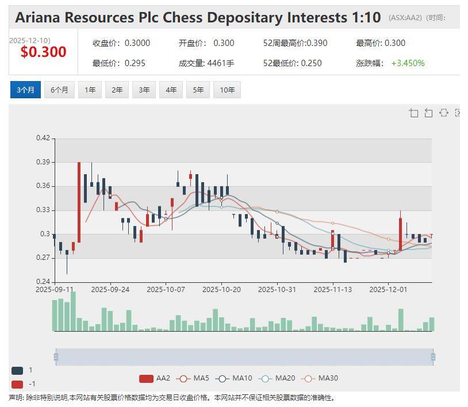Click the 2025-09-11 x-axis date label

click(x=54, y=289)
